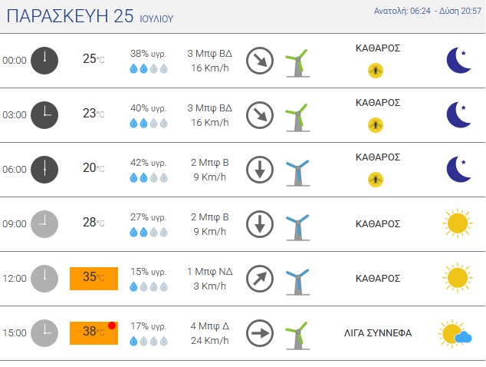Click the wind turbine icon at 06:00

click(x=297, y=173)
